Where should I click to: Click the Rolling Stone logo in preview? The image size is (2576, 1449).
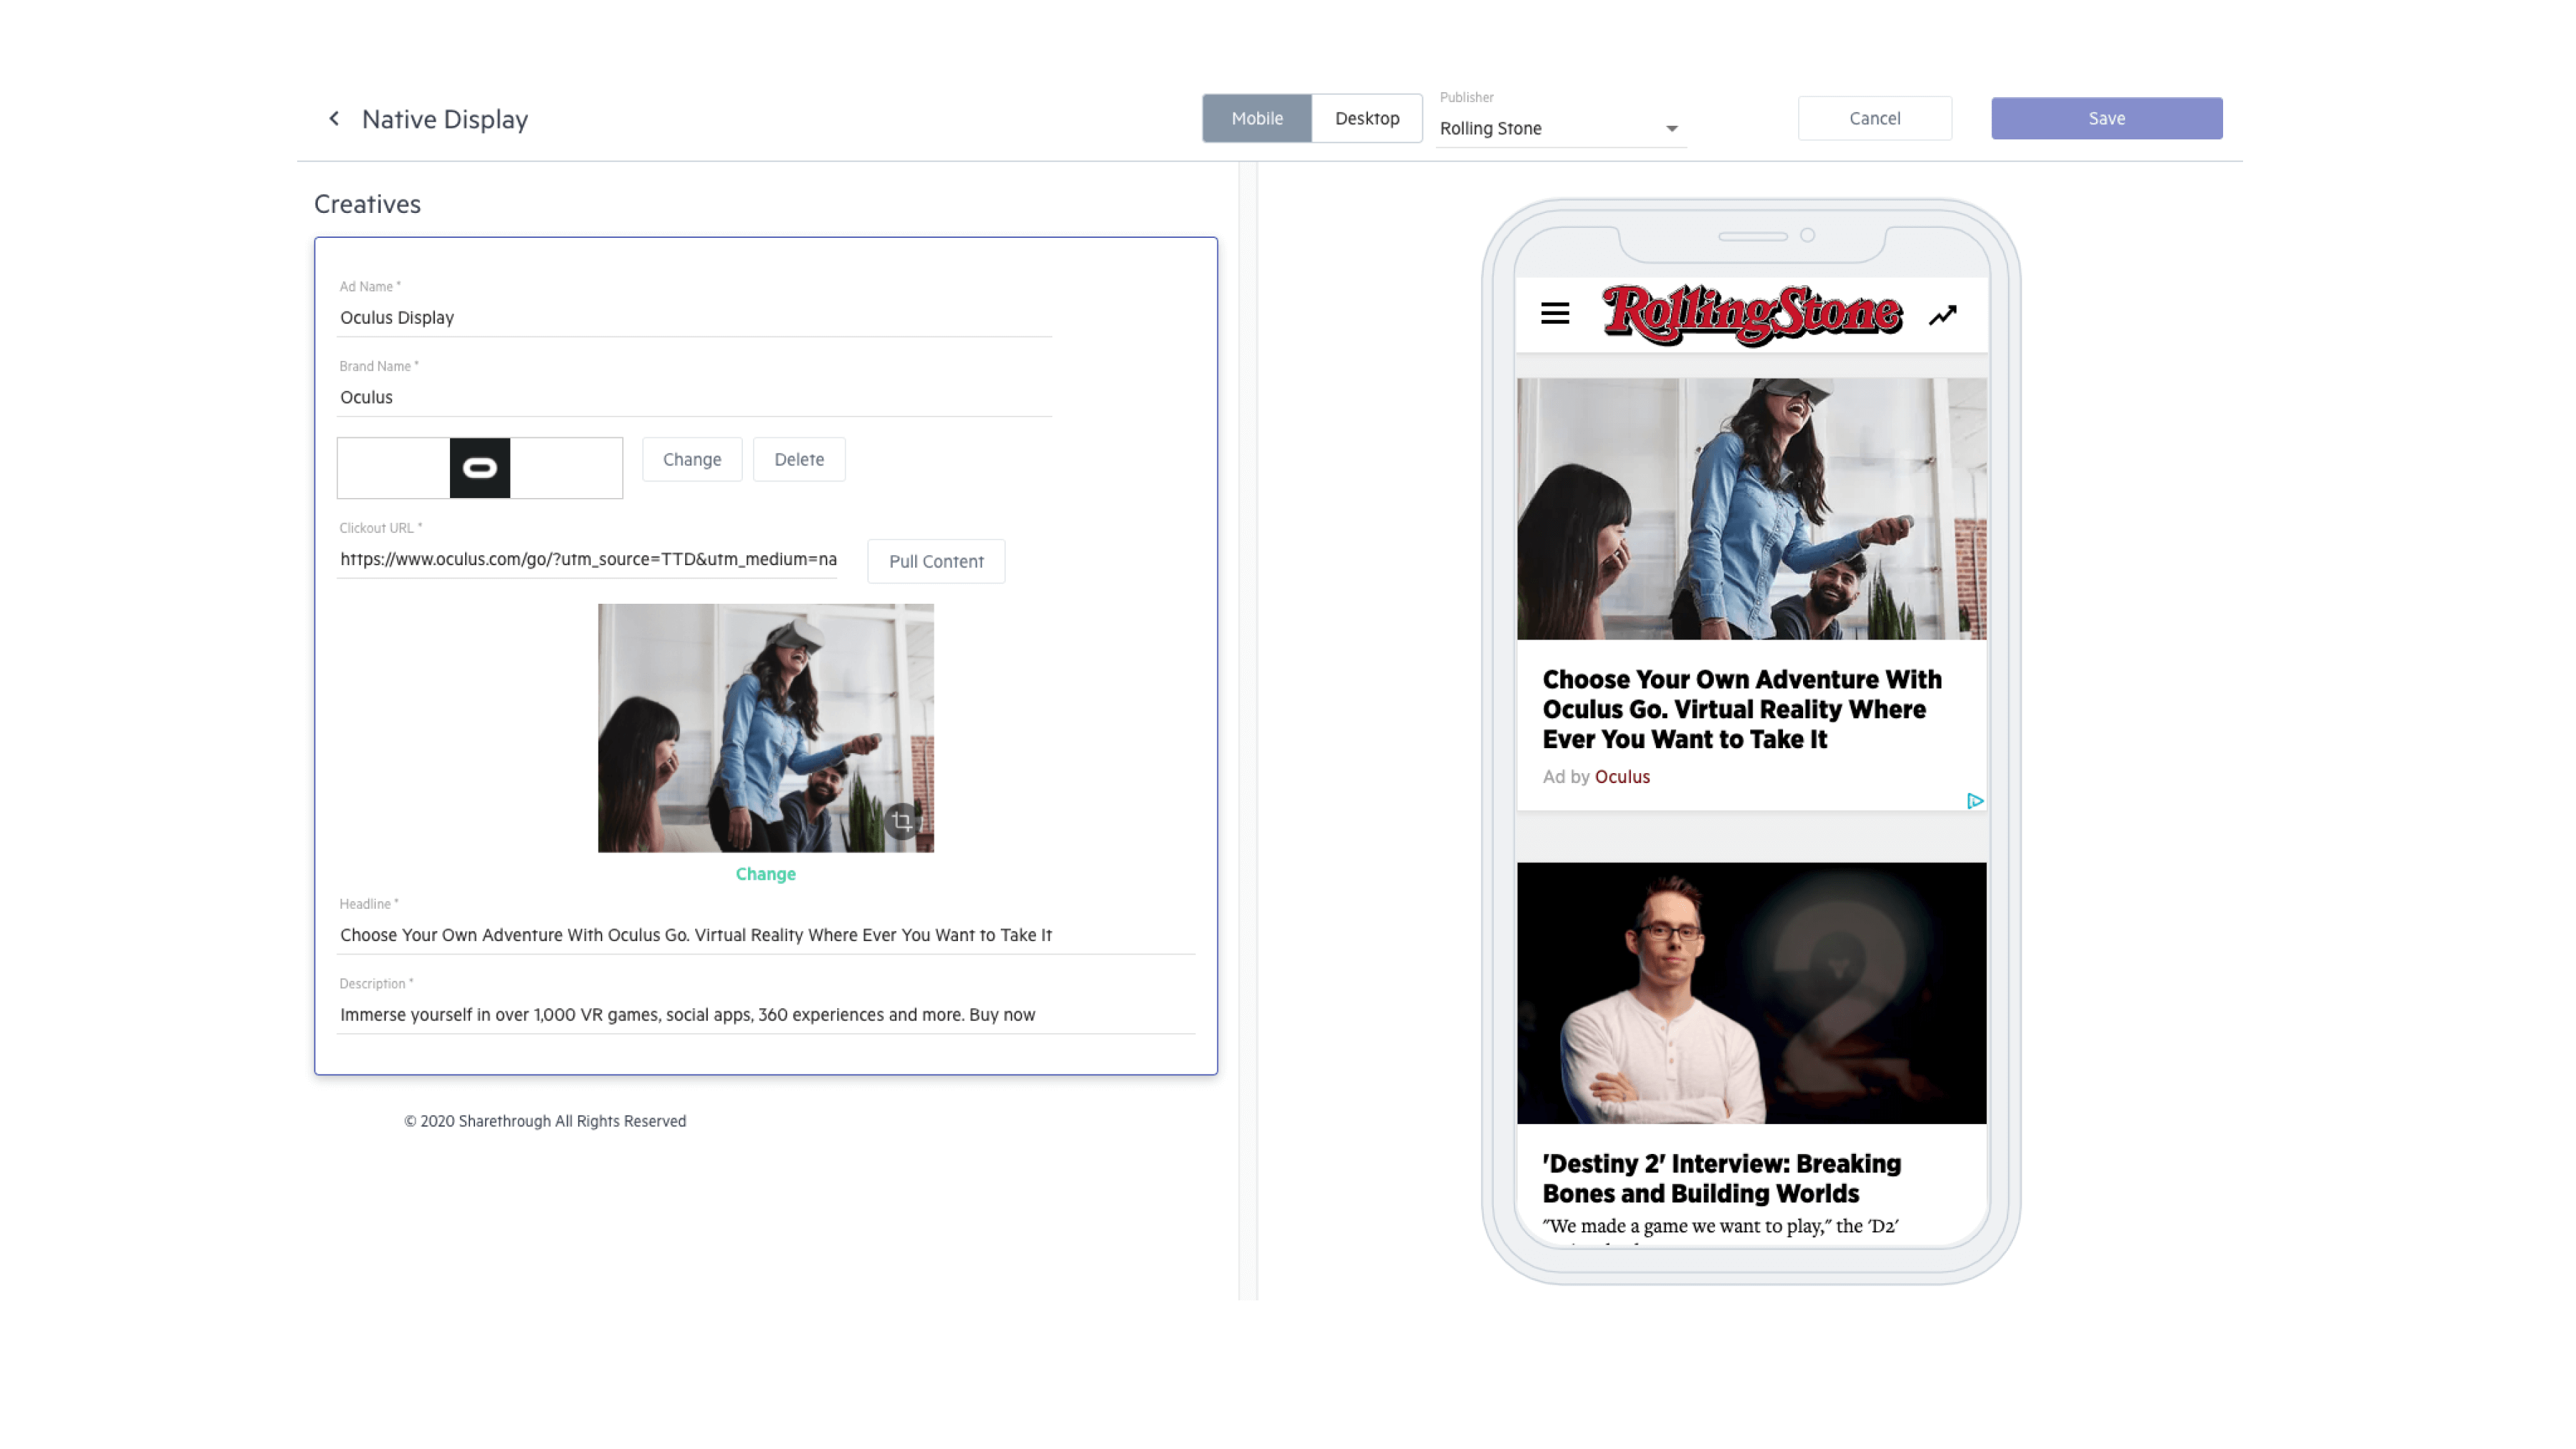coord(1751,314)
